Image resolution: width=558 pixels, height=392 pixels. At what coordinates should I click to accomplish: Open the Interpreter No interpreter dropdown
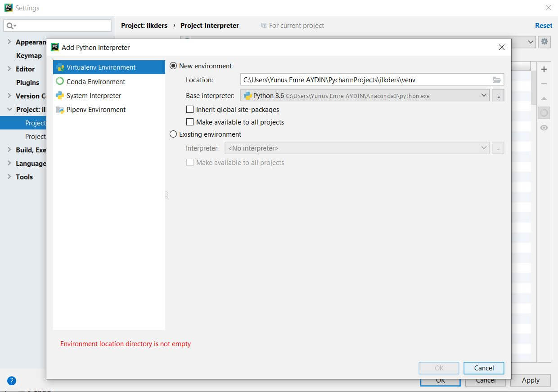tap(357, 148)
